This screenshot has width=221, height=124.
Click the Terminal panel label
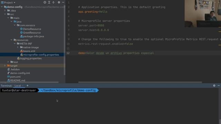tap(6, 86)
